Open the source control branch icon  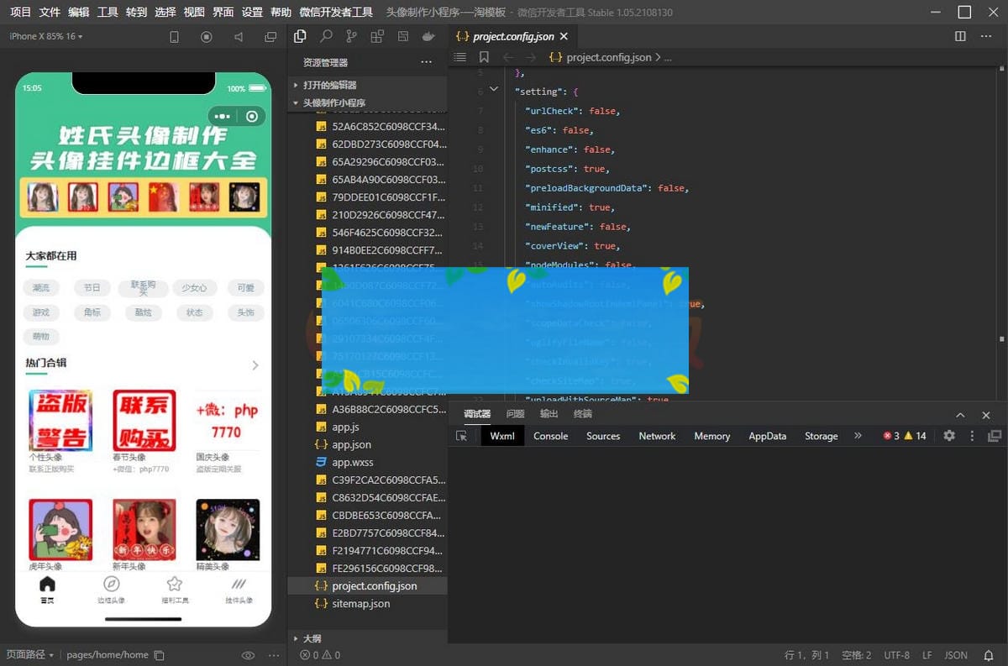(351, 37)
